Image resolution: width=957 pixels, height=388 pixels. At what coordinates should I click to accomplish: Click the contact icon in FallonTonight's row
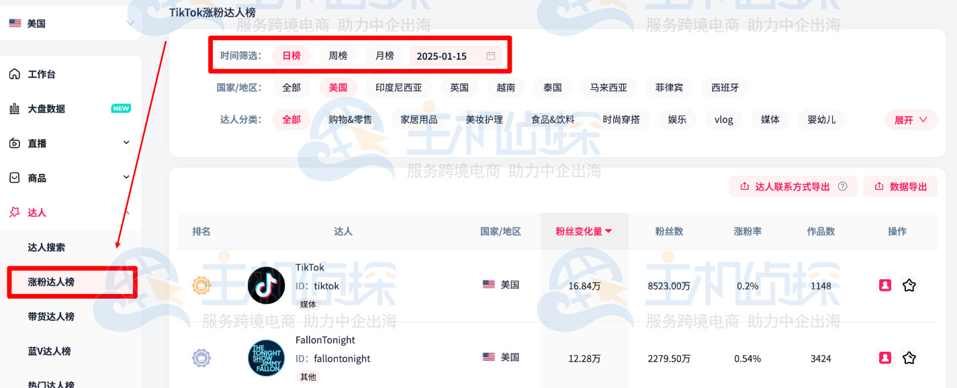886,358
